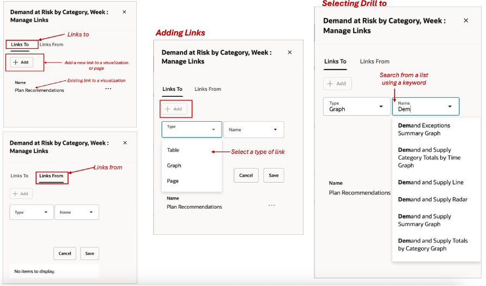Switch to Links To tab in bottom-left dialog
The image size is (486, 286).
(20, 176)
